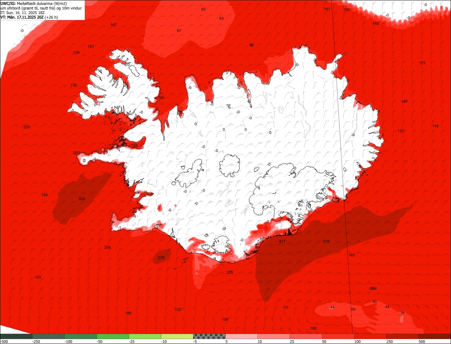Screen dimensions: 451x344
Task: Click the subtitle line mentioning '10m vindur'
Action: point(41,8)
